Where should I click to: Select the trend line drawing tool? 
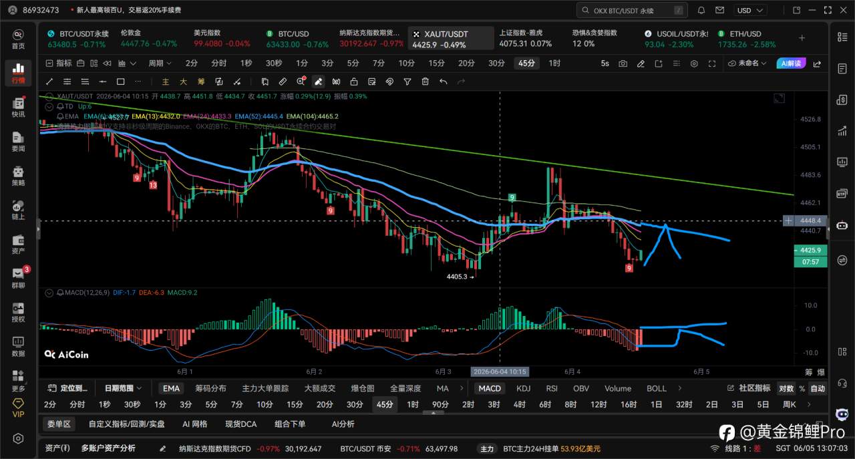(49, 82)
